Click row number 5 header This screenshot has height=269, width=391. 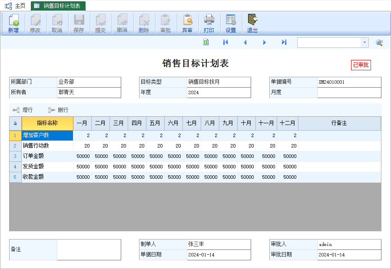[x=15, y=177]
